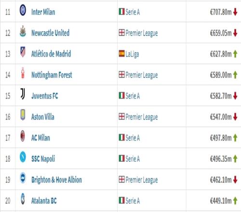Screen dimensions: 241x212
Task: Open Brighton & Hove Albion link
Action: (56, 180)
